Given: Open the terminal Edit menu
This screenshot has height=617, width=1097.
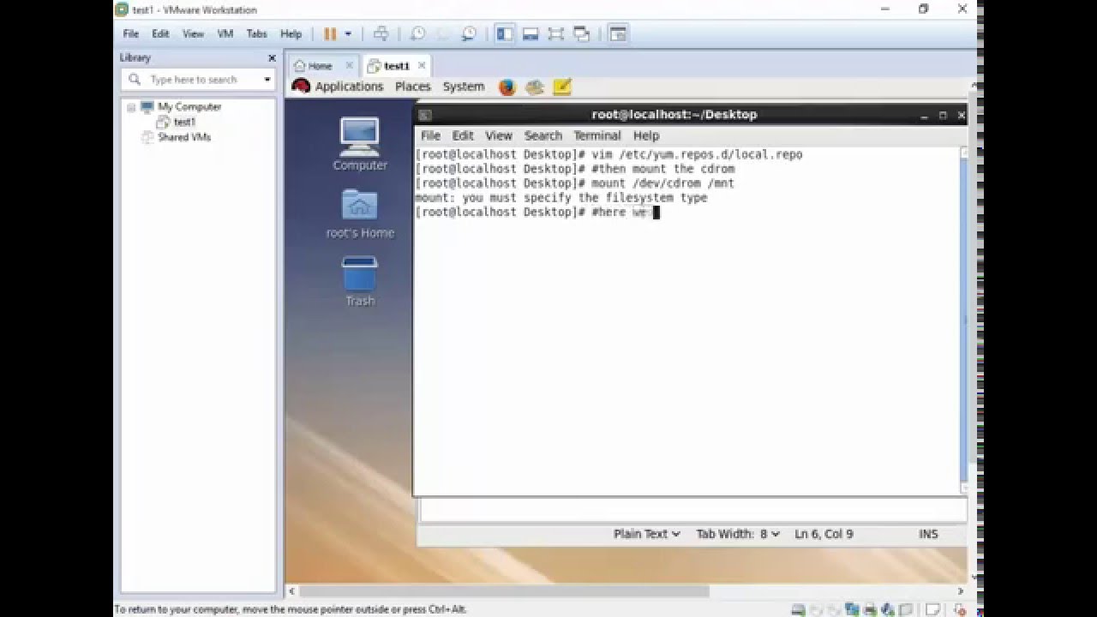Looking at the screenshot, I should click(463, 135).
